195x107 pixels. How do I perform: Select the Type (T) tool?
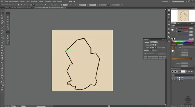point(2,26)
